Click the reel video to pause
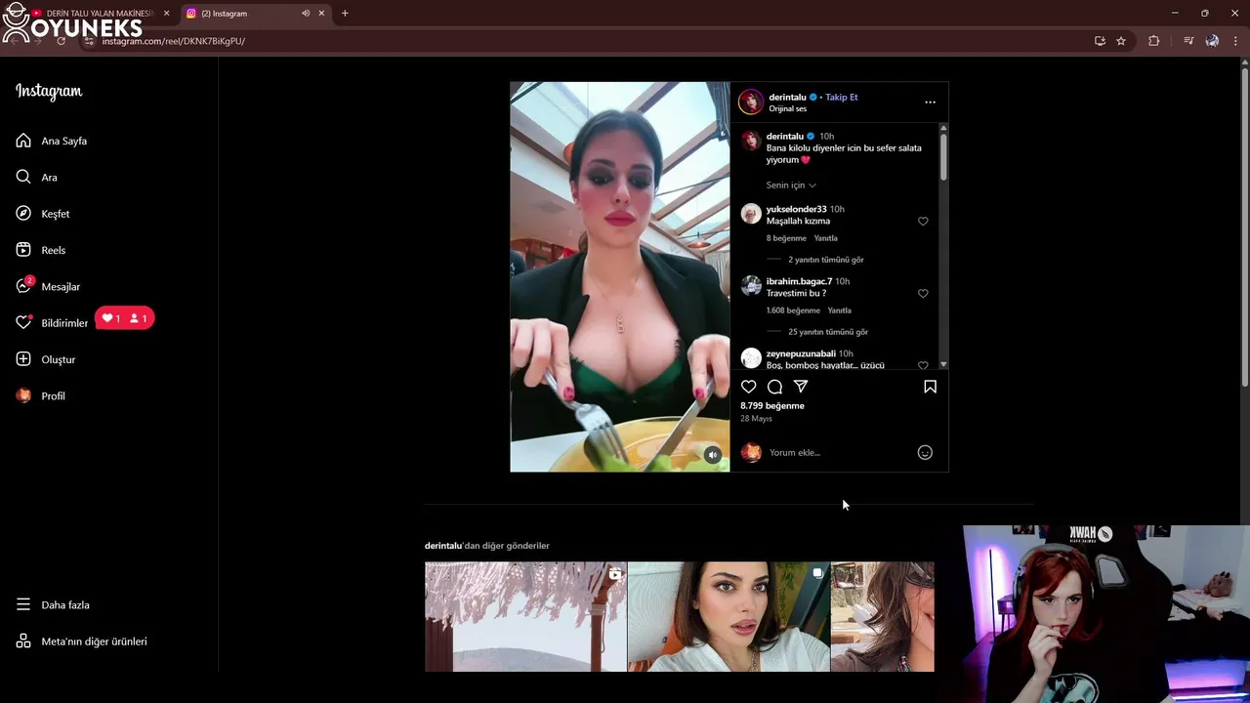The height and width of the screenshot is (703, 1250). 619,276
